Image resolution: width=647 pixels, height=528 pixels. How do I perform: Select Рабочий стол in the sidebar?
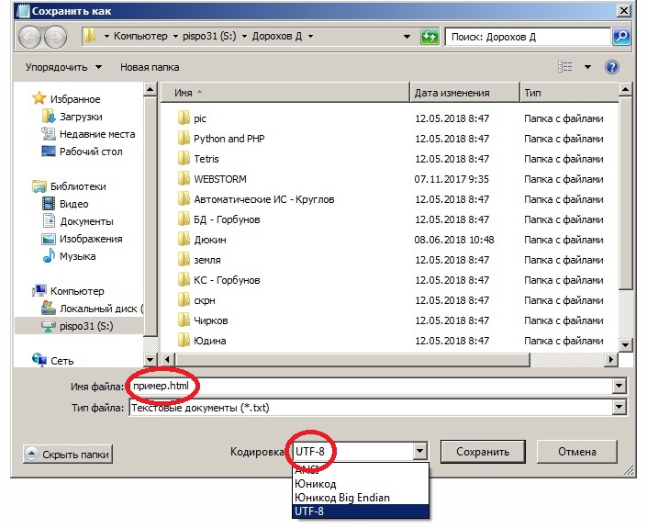(x=91, y=152)
